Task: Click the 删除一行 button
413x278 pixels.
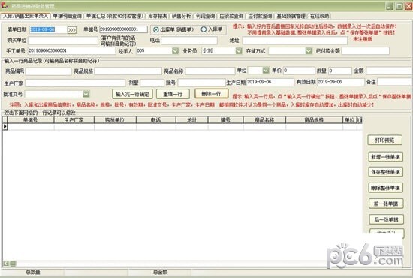Action: coord(211,94)
